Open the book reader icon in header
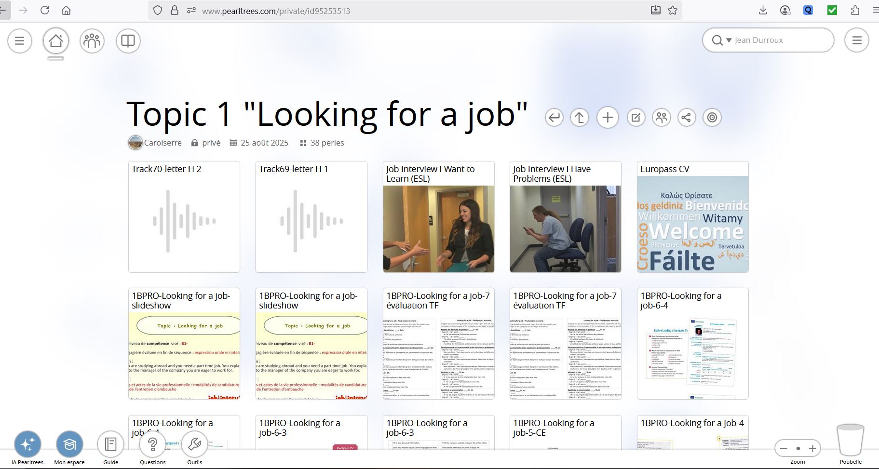Screen dimensions: 879x469 128,40
